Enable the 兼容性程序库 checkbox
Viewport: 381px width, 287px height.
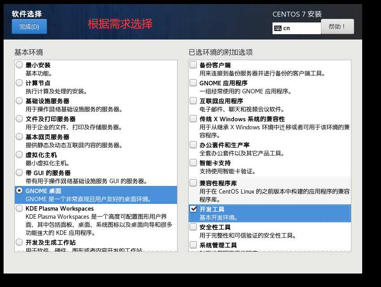point(193,183)
